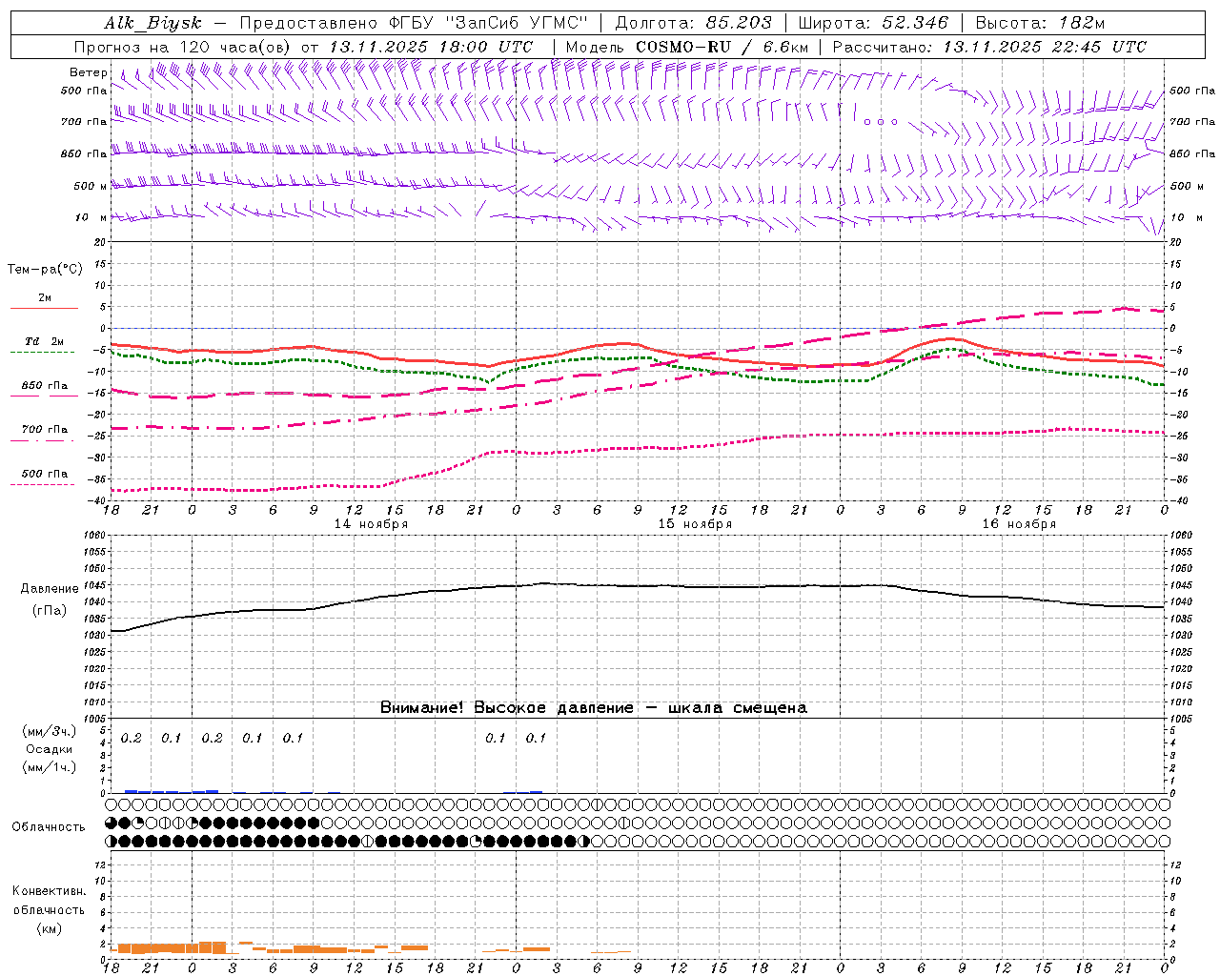
Task: Click the elevation text Высота: 182м
Action: [1040, 23]
